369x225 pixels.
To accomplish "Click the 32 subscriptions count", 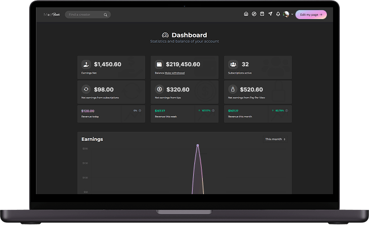I will coord(245,64).
